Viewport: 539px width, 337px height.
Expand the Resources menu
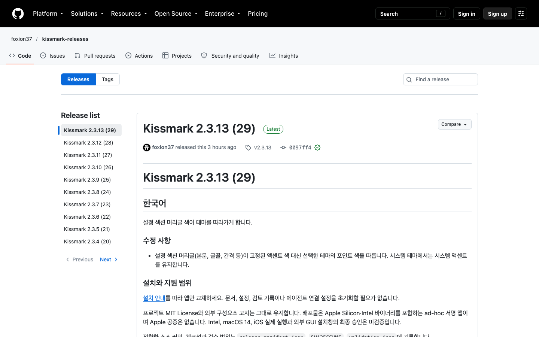click(129, 13)
